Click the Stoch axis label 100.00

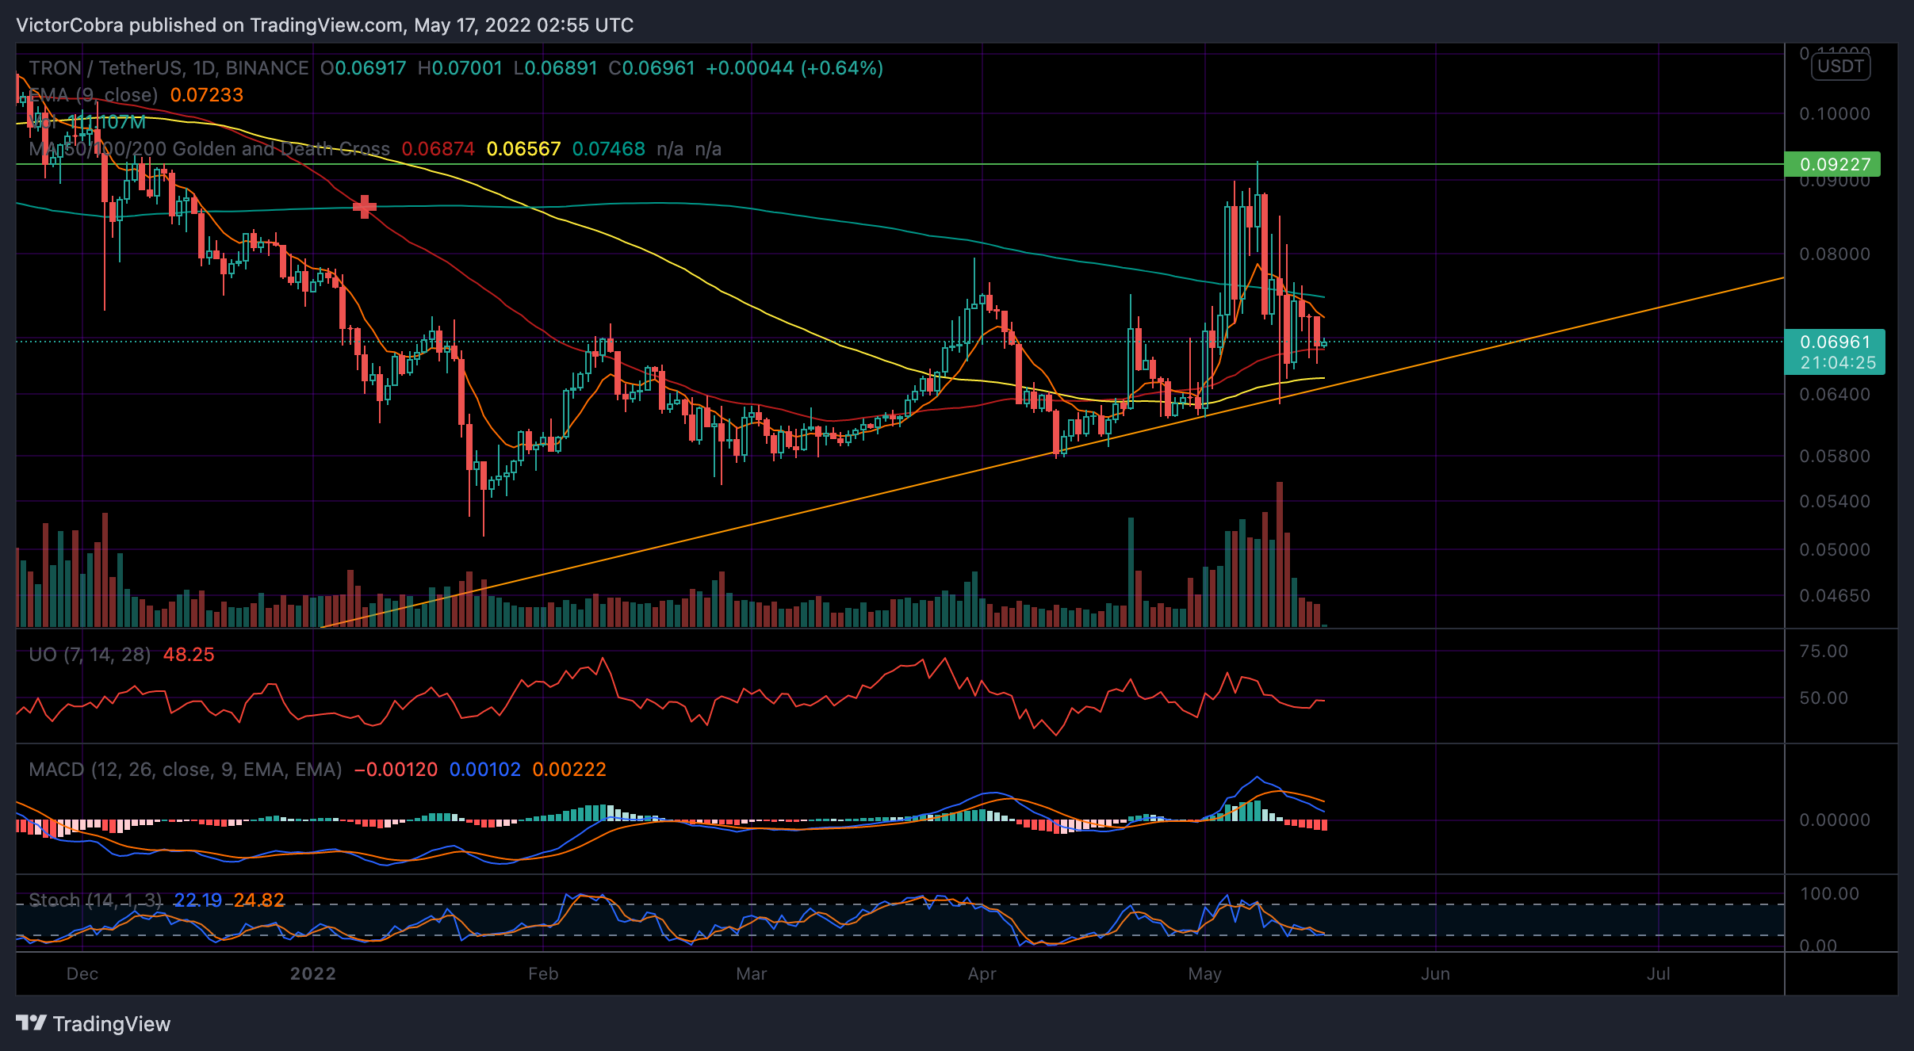click(x=1829, y=894)
